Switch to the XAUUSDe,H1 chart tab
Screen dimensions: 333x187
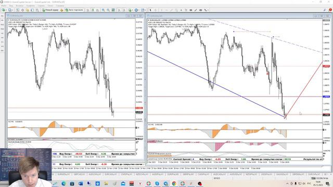[282, 174]
